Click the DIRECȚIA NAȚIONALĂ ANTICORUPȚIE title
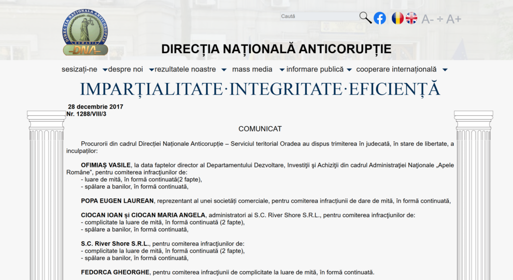Viewport: 513px width, 280px height. click(276, 49)
